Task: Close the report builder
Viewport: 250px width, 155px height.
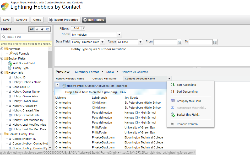Action: click(x=37, y=20)
